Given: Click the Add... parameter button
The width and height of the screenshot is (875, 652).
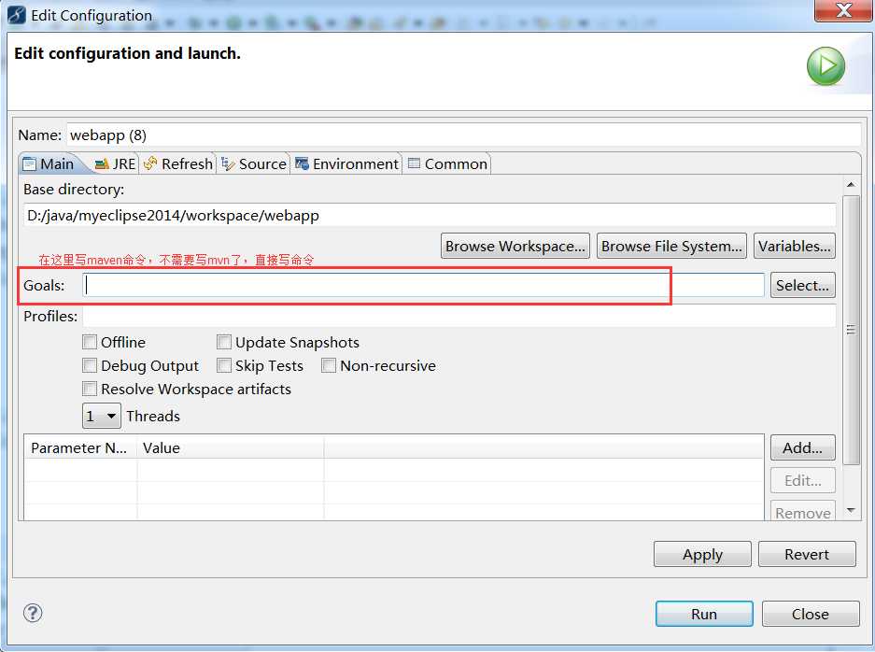Looking at the screenshot, I should tap(802, 447).
